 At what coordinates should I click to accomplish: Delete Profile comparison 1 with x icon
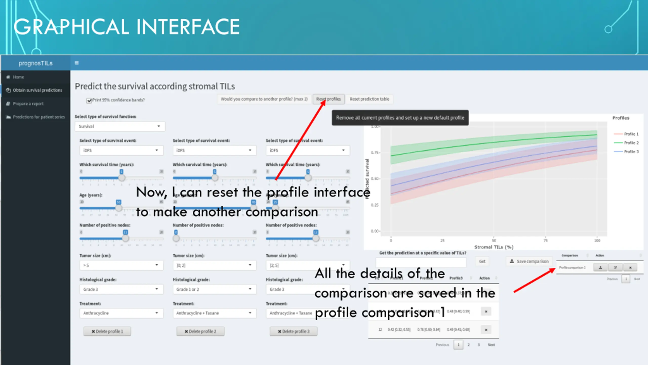coord(630,267)
